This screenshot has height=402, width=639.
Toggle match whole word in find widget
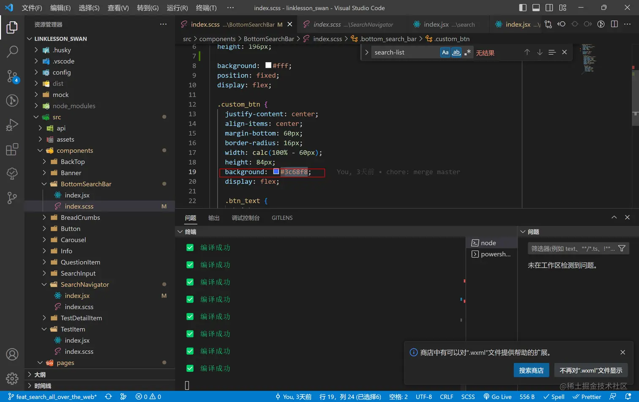(456, 52)
